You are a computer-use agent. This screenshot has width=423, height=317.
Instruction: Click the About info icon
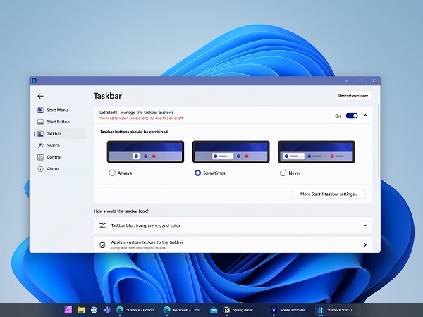click(40, 169)
